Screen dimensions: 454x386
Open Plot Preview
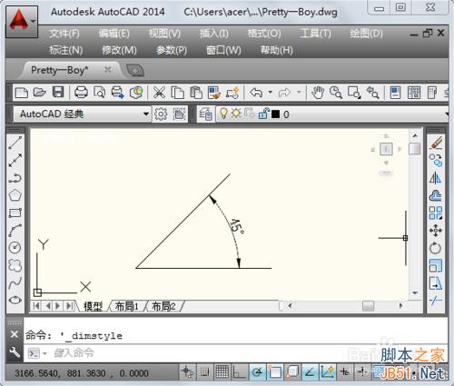[99, 93]
